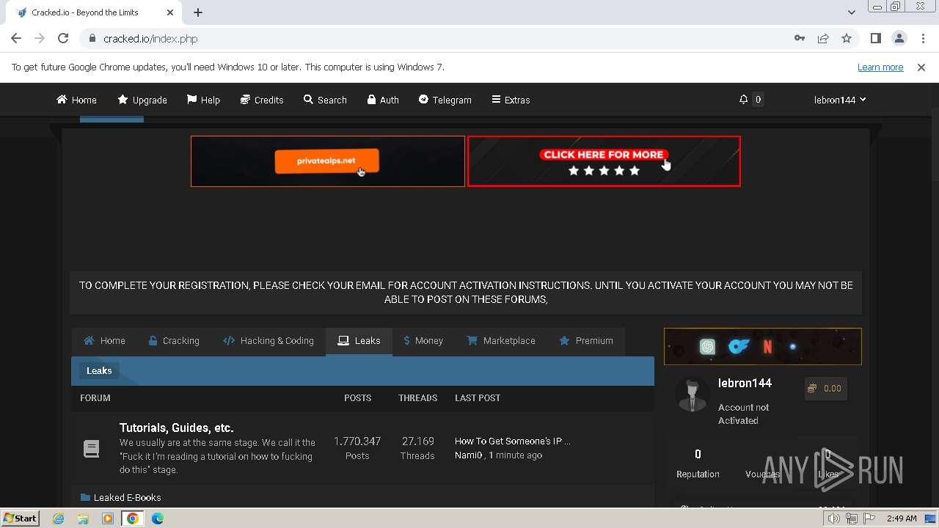Viewport: 939px width, 528px height.
Task: Switch to Chrome in the taskbar
Action: 133,518
